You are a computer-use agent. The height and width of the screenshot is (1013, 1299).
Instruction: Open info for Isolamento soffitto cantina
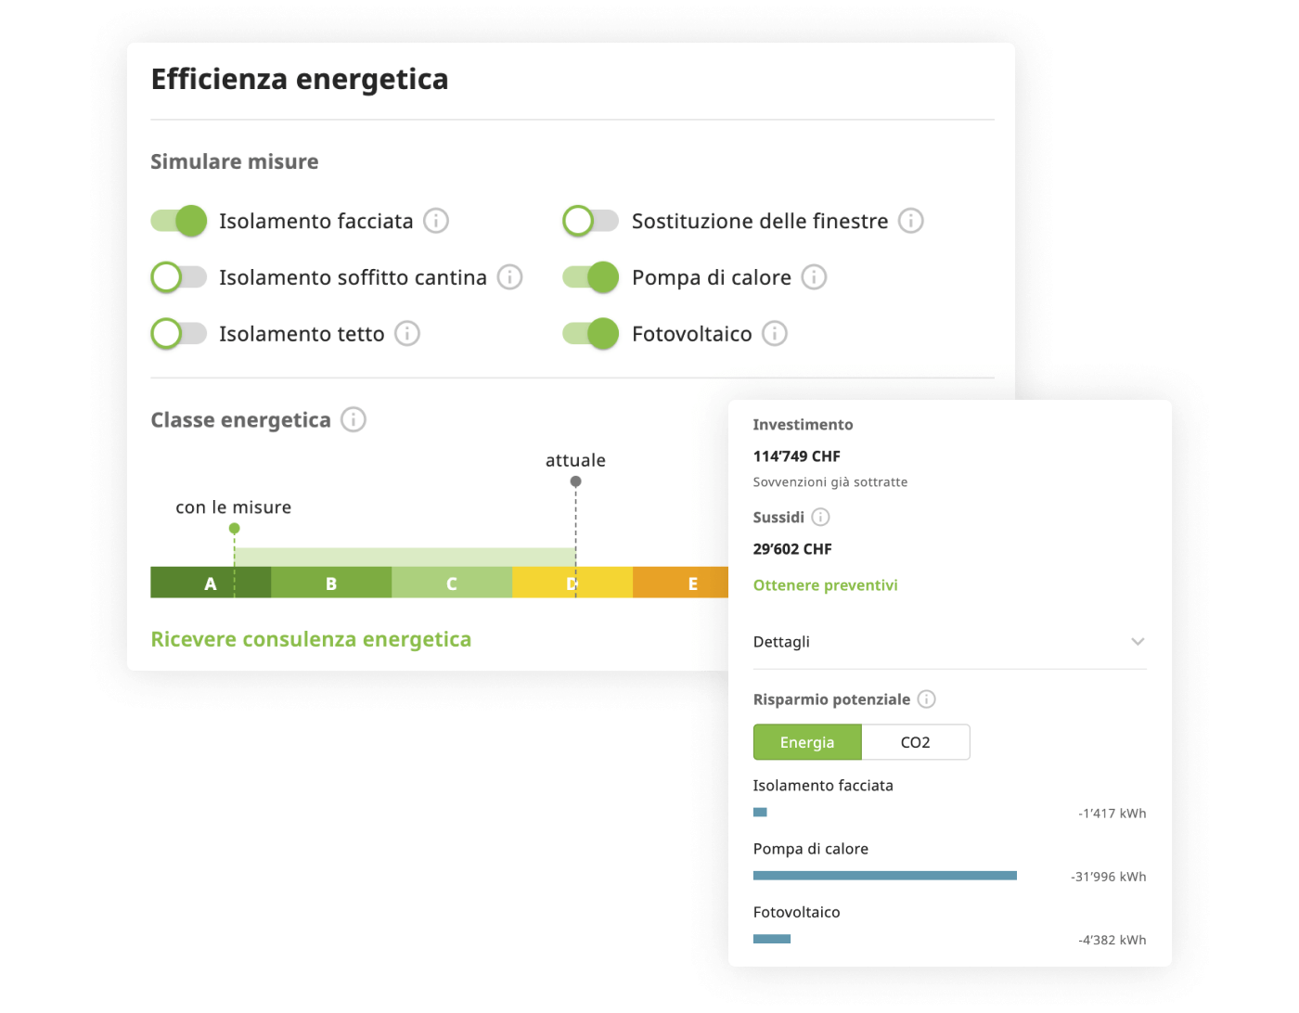[510, 277]
